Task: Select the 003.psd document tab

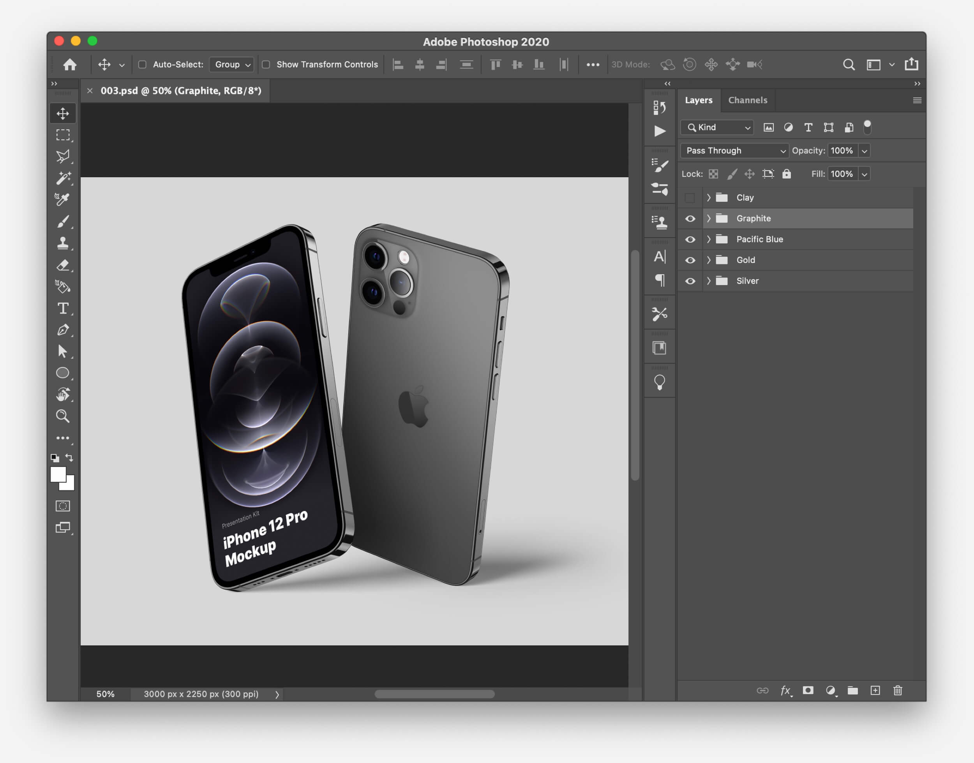Action: [x=180, y=91]
